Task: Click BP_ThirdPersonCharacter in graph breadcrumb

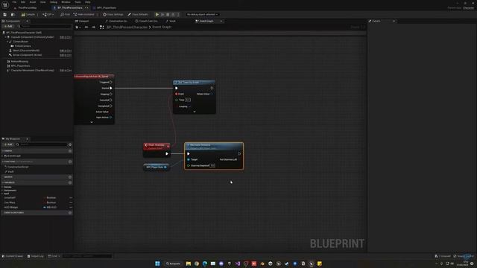Action: point(127,27)
